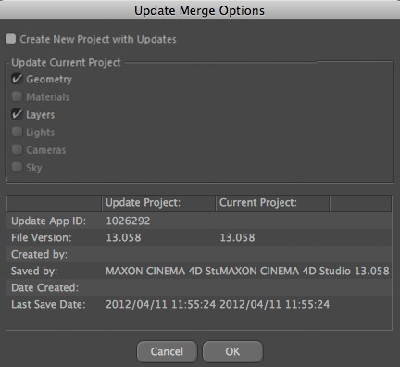Uncheck the Geometry checkbox

pyautogui.click(x=17, y=80)
